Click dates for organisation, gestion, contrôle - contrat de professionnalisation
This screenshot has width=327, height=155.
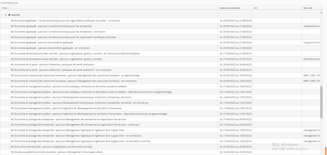(x=236, y=53)
